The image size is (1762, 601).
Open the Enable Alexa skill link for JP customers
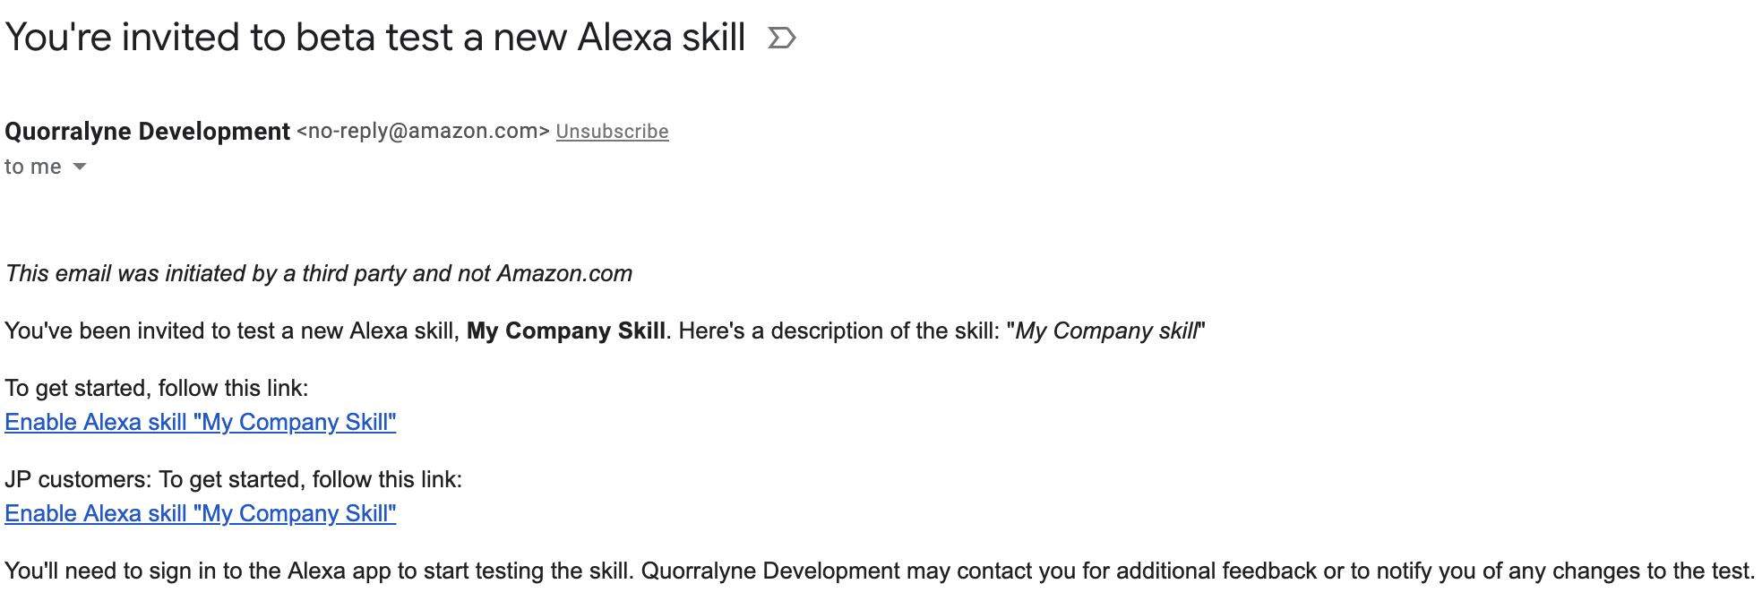[x=200, y=513]
